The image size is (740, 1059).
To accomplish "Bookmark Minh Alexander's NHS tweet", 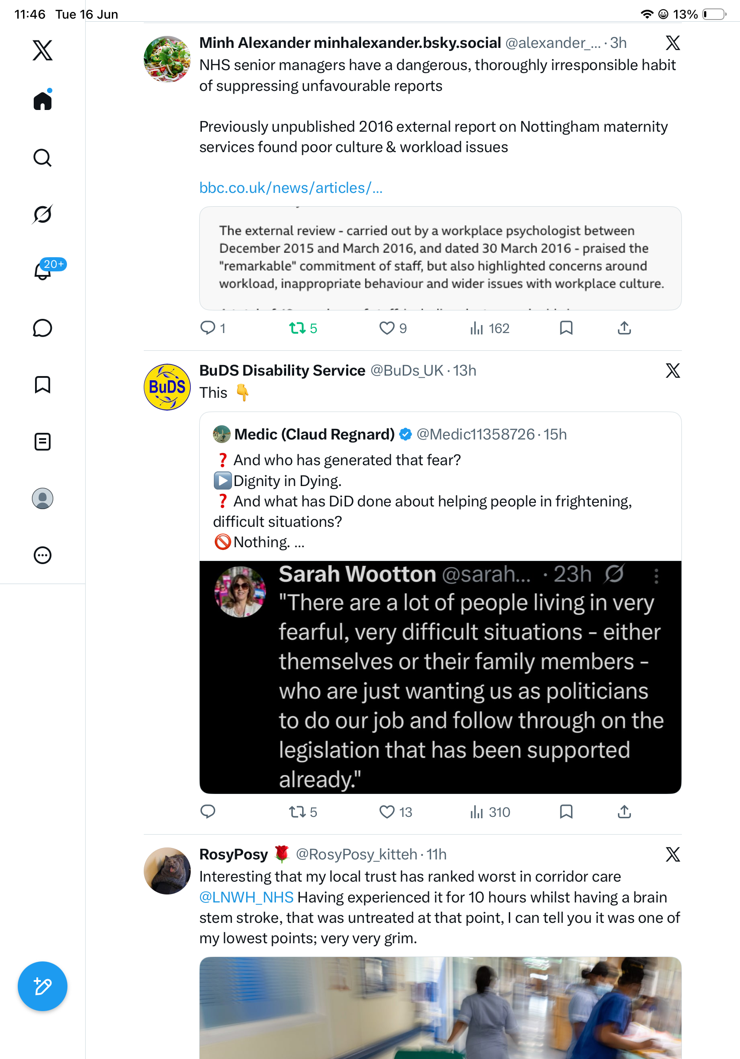I will pos(566,328).
